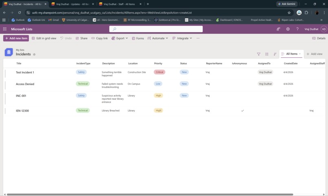Open the CreatedDate column header
This screenshot has height=196, width=328.
tap(291, 64)
